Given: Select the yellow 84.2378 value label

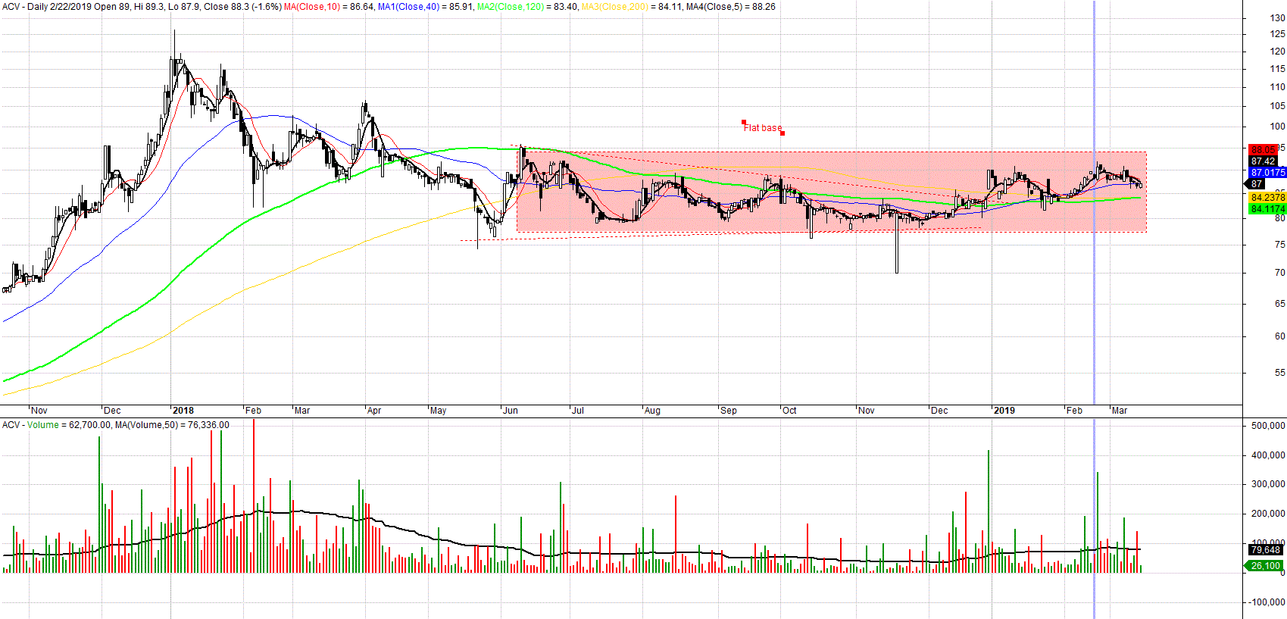Looking at the screenshot, I should (1267, 198).
